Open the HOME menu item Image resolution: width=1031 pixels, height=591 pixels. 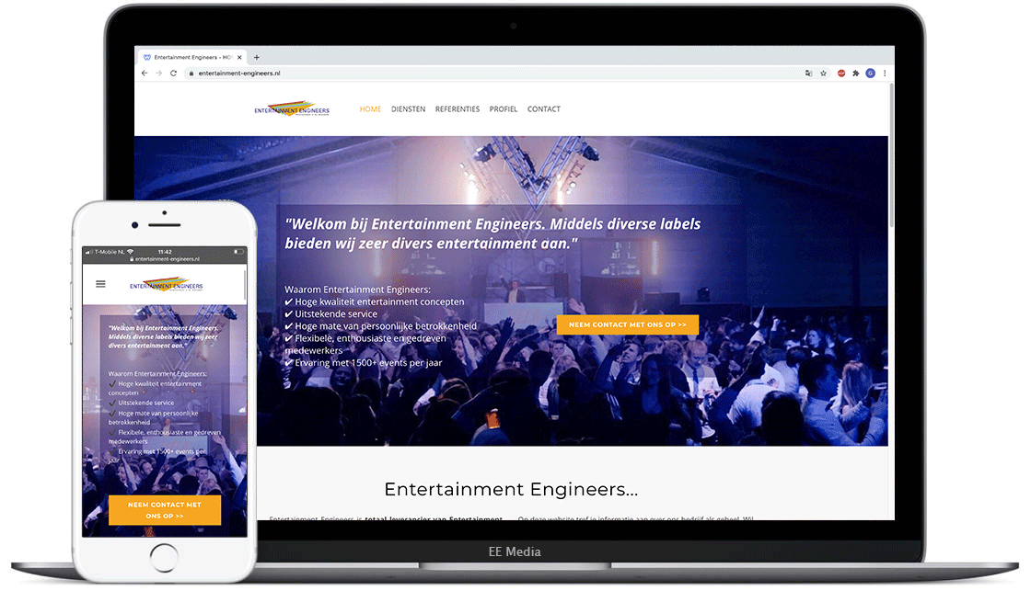coord(370,109)
